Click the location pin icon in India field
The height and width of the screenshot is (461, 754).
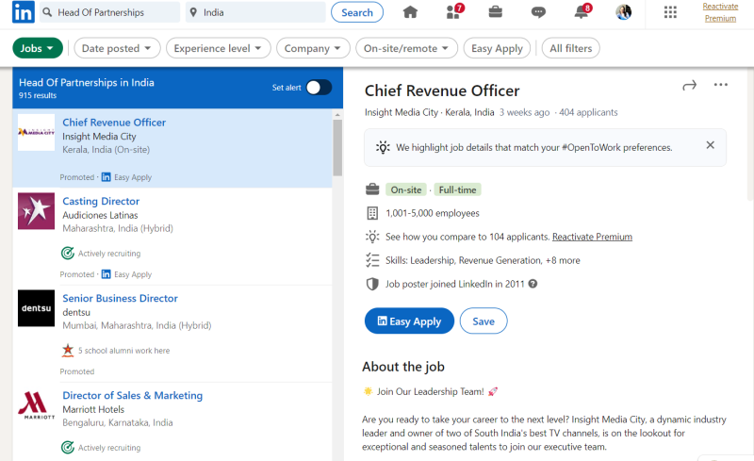coord(193,12)
